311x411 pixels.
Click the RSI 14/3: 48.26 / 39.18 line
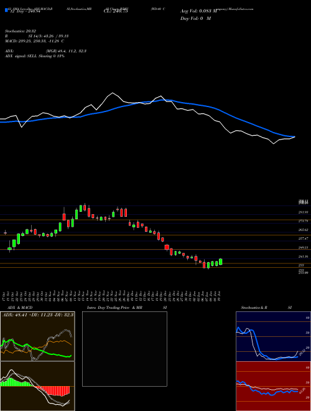pos(37,36)
